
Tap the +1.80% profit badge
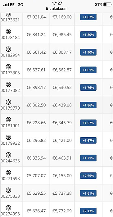coord(88,35)
